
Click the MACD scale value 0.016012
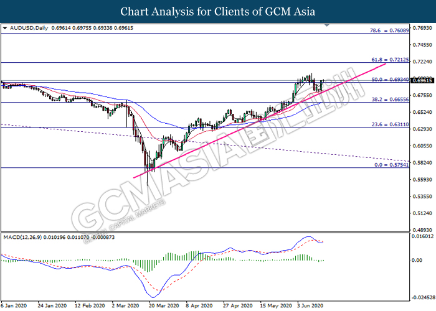422,236
